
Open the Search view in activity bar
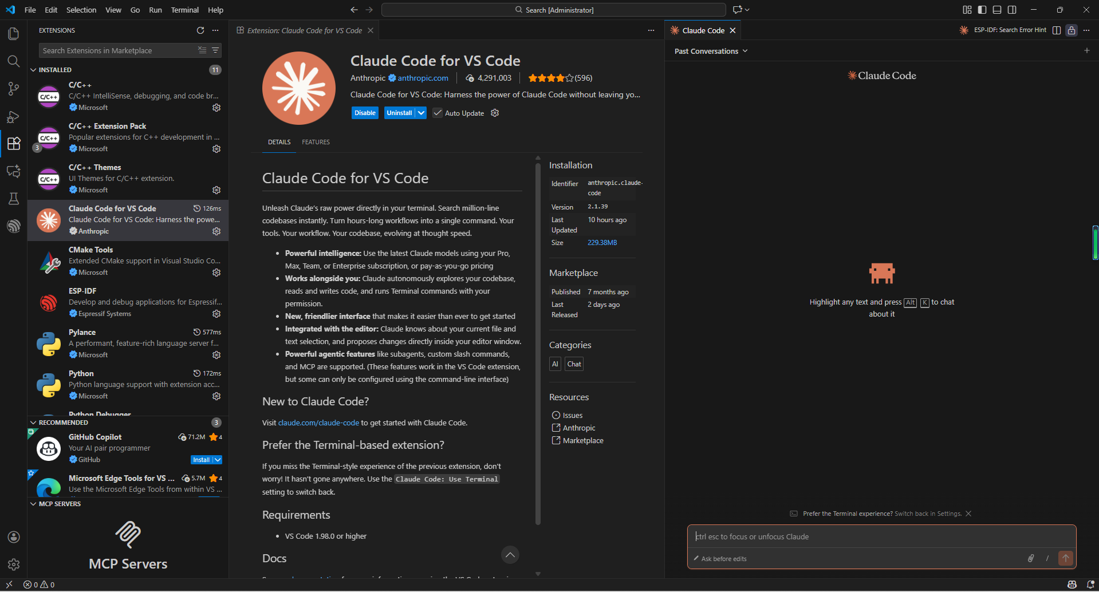(x=14, y=61)
